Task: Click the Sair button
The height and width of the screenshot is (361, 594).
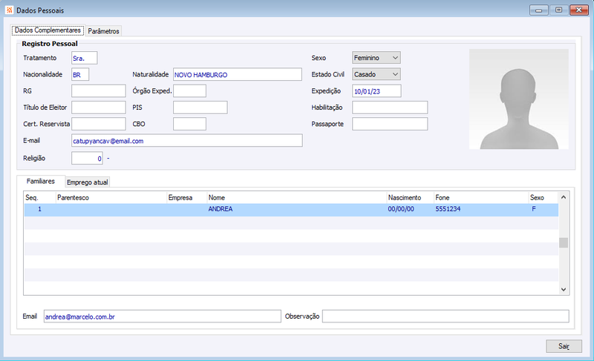Action: click(564, 346)
